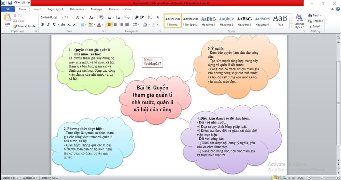Toggle Bold formatting

coord(43,25)
